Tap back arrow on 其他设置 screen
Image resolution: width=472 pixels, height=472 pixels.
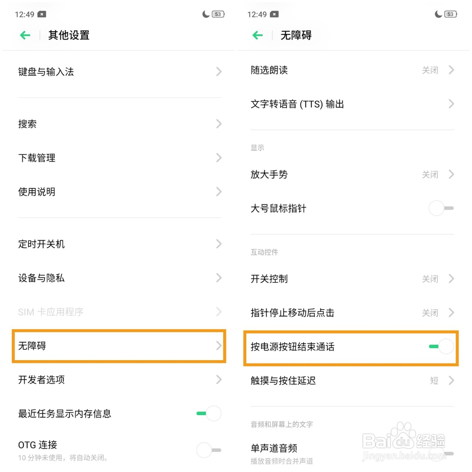25,35
